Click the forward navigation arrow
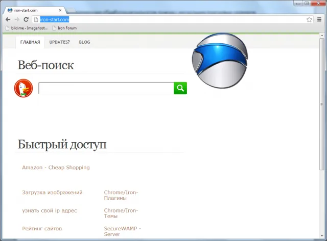The height and width of the screenshot is (241, 327). [x=17, y=19]
